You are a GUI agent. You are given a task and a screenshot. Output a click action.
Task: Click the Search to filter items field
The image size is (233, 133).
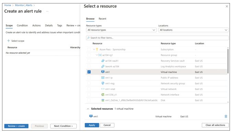tap(158, 38)
